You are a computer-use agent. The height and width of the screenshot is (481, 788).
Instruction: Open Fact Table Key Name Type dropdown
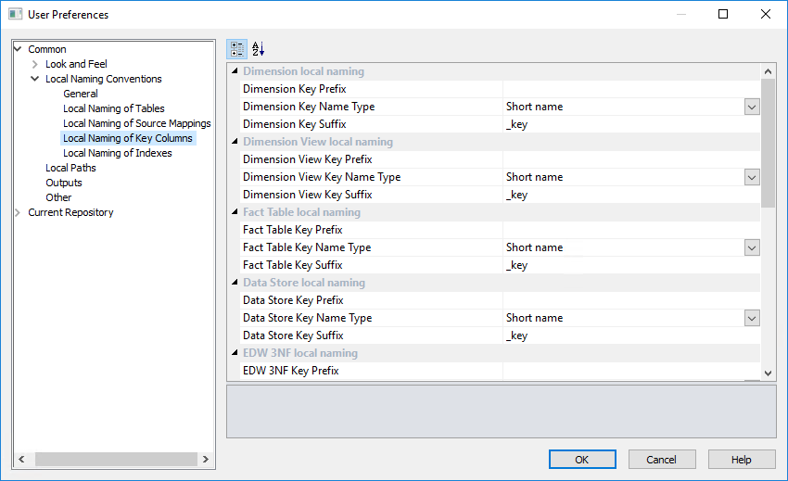tap(752, 247)
